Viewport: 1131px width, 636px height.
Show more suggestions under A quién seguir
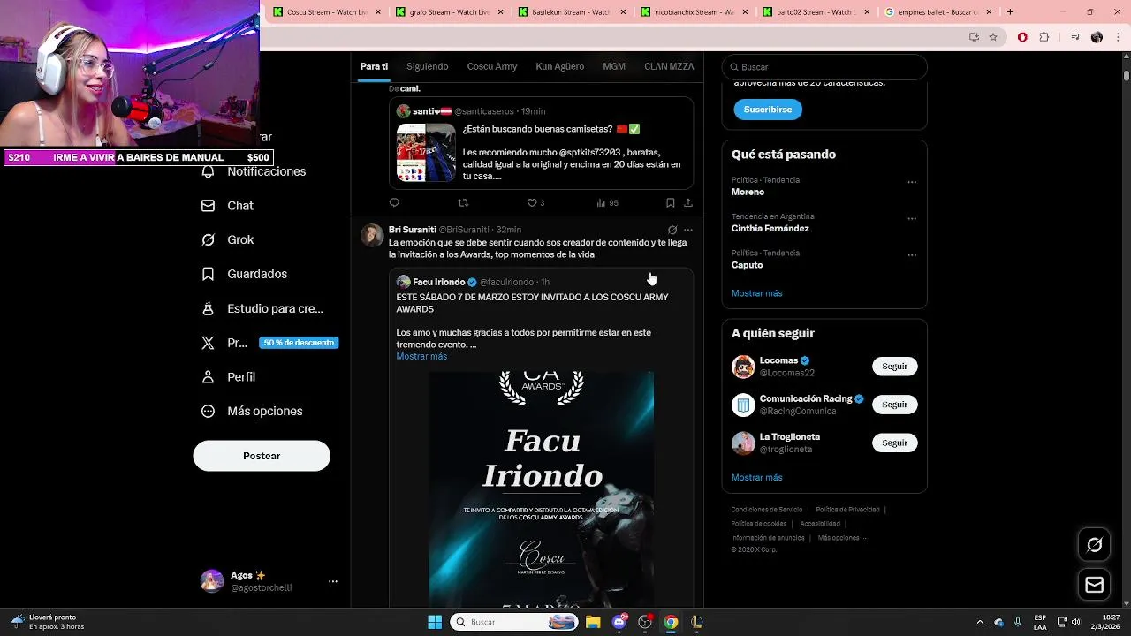click(756, 477)
